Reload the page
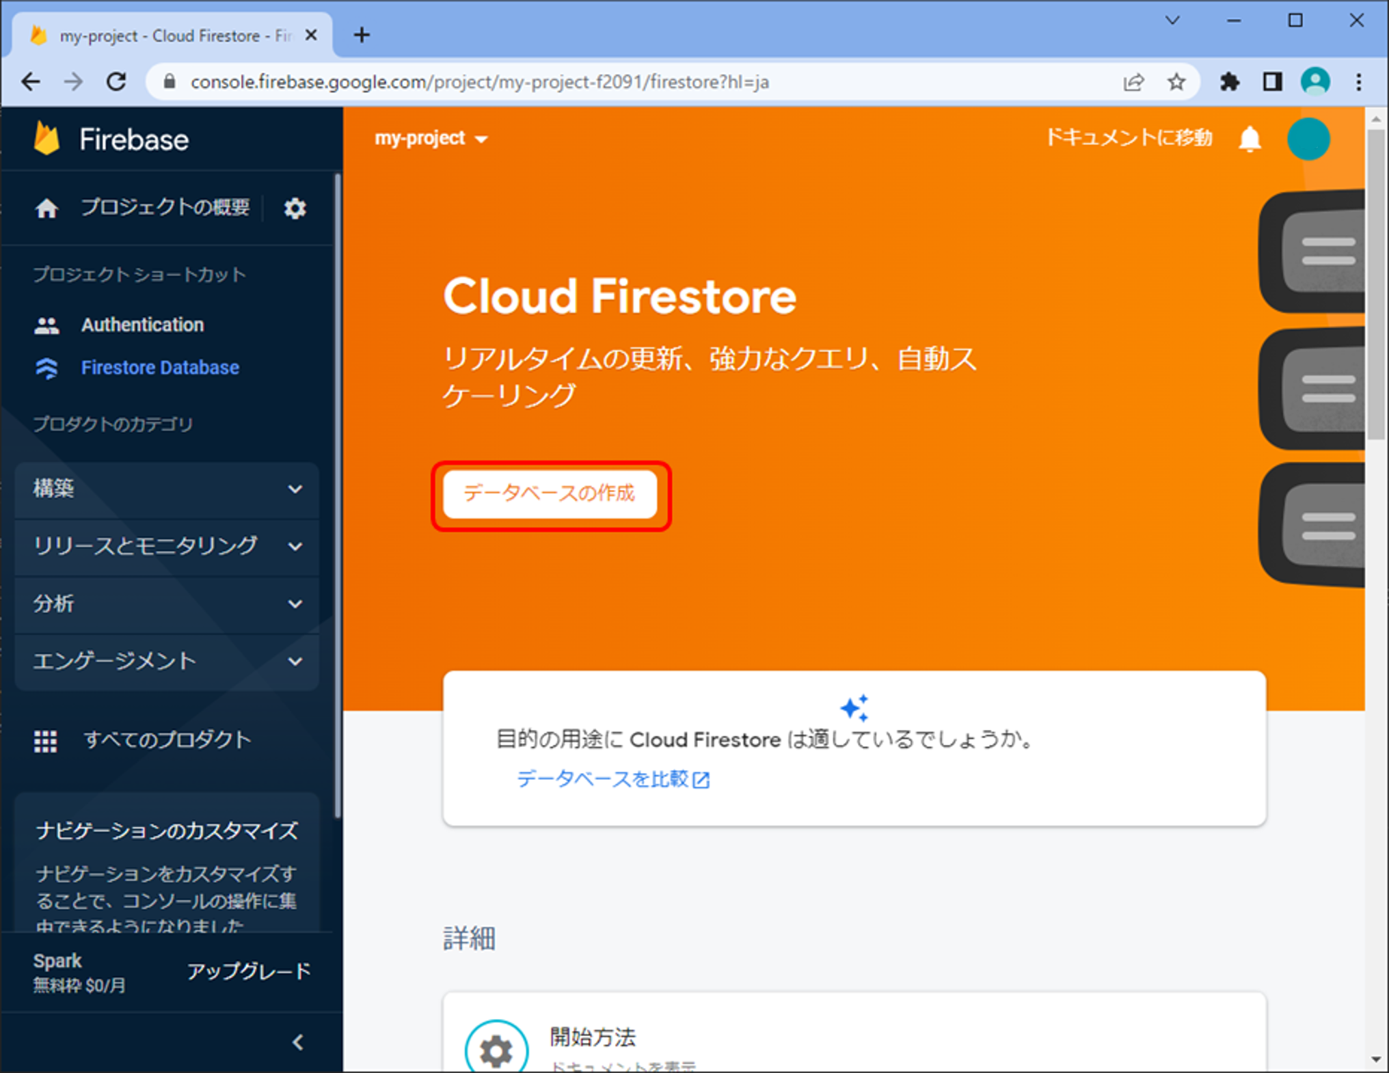Viewport: 1389px width, 1073px height. [x=116, y=82]
